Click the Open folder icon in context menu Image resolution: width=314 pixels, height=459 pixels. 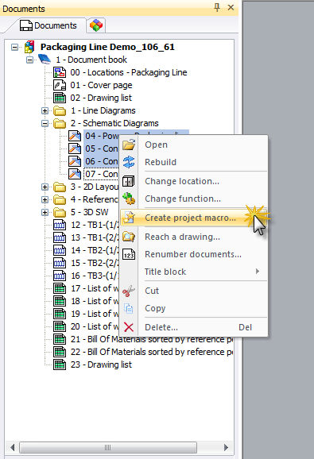tap(129, 145)
